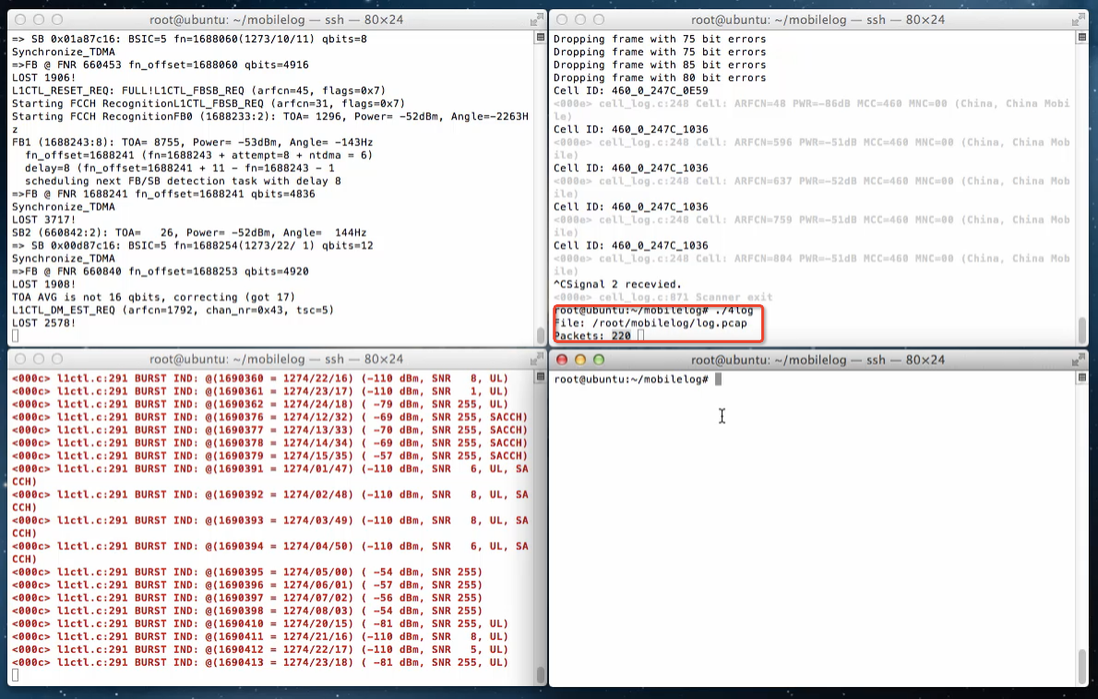
Task: Expand the red BURST IND terminal to full screen
Action: coord(537,359)
